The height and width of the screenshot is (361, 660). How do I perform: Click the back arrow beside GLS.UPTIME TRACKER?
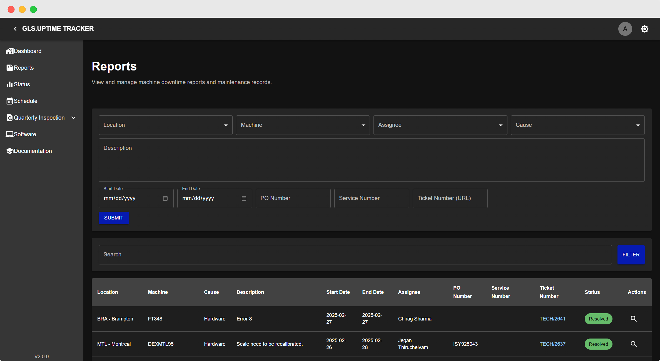coord(15,29)
